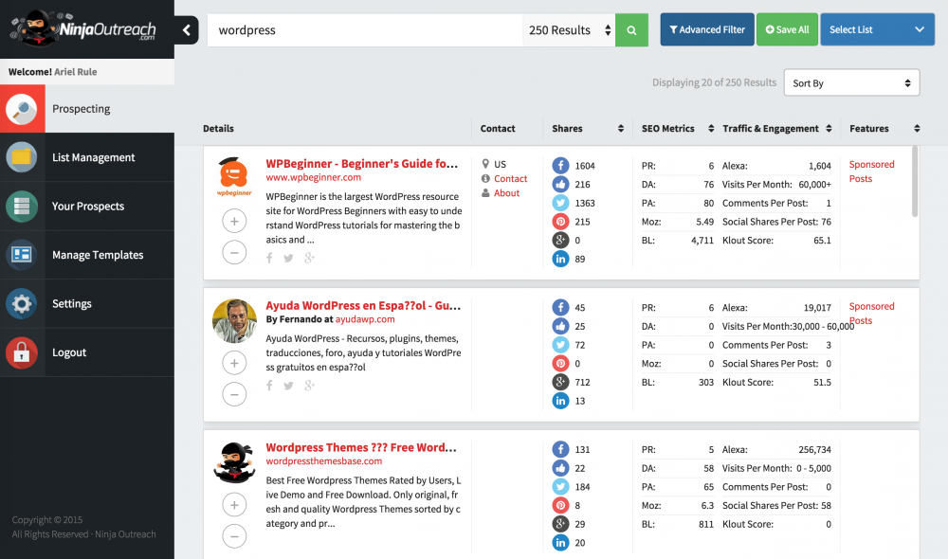This screenshot has height=559, width=948.
Task: Click the Logout padlock icon
Action: coord(24,352)
